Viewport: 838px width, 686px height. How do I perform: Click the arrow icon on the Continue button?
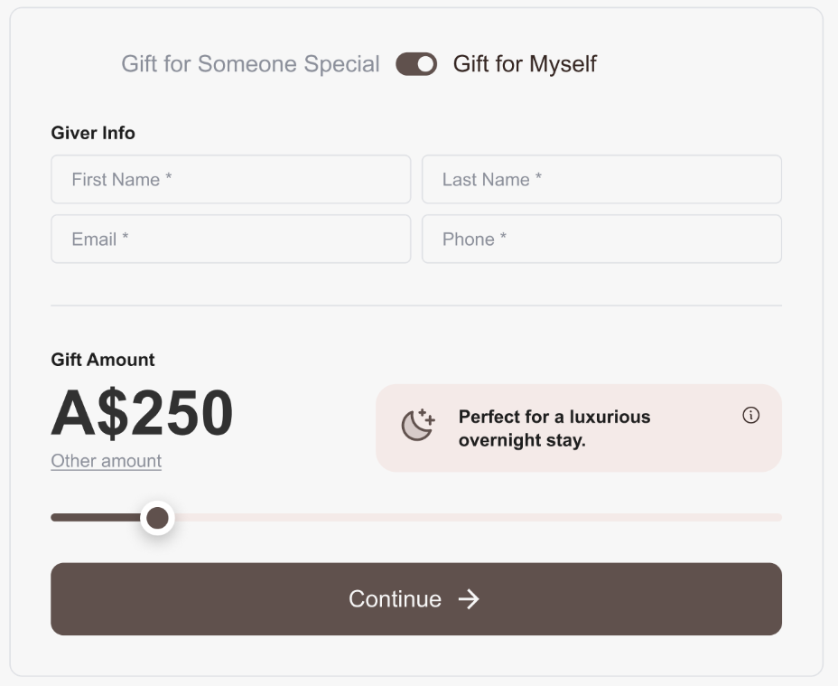(469, 598)
